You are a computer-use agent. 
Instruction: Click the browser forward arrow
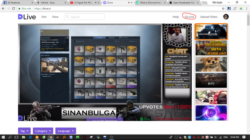point(8,9)
